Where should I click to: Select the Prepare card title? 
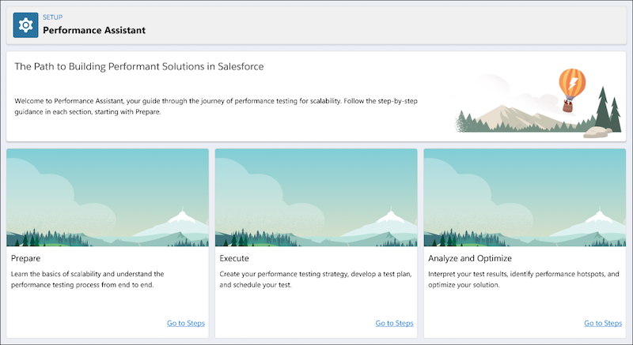(26, 258)
